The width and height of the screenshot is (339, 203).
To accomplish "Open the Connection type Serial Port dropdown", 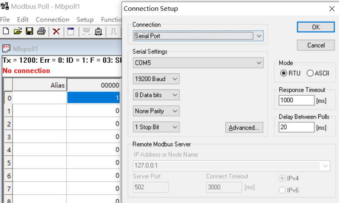I will (x=198, y=36).
